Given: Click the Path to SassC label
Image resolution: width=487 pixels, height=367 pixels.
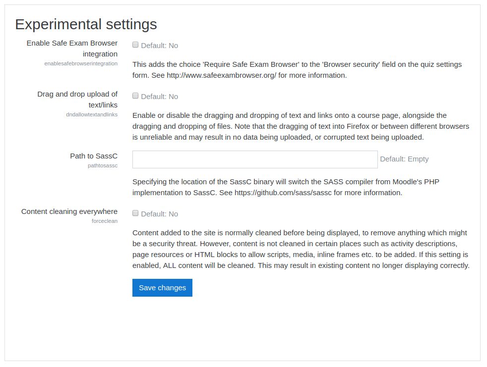Looking at the screenshot, I should coord(94,156).
